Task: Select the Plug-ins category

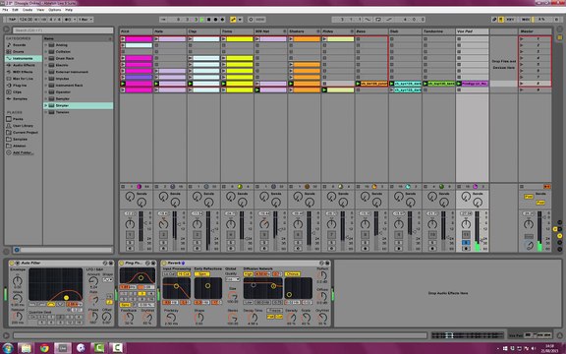Action: (x=20, y=86)
